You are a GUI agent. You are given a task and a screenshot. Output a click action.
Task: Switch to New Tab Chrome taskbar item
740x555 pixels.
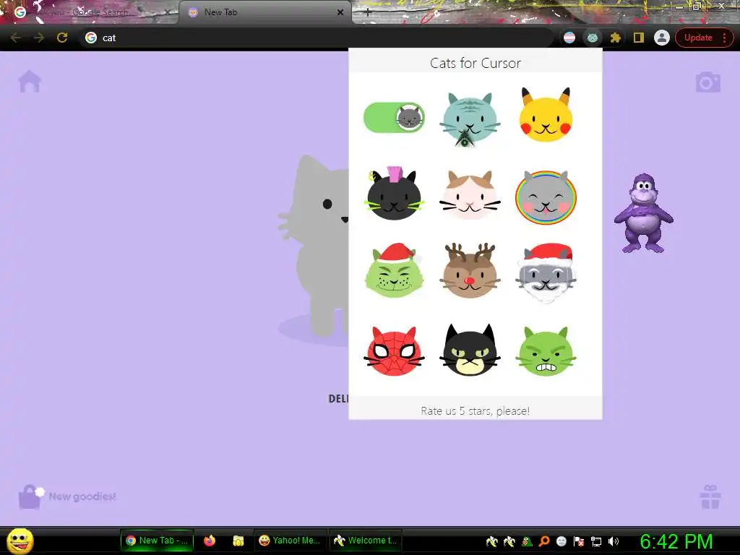tap(157, 541)
